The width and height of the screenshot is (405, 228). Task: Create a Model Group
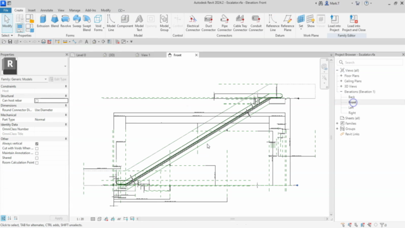(164, 23)
